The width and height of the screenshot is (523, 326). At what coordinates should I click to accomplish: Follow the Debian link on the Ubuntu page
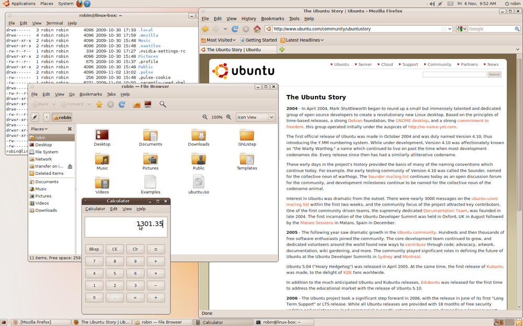(x=356, y=120)
